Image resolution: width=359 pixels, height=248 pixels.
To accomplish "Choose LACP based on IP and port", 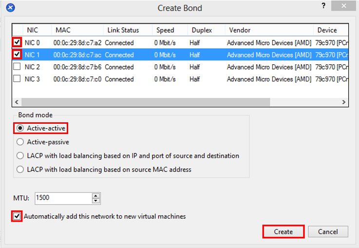I will (x=20, y=156).
